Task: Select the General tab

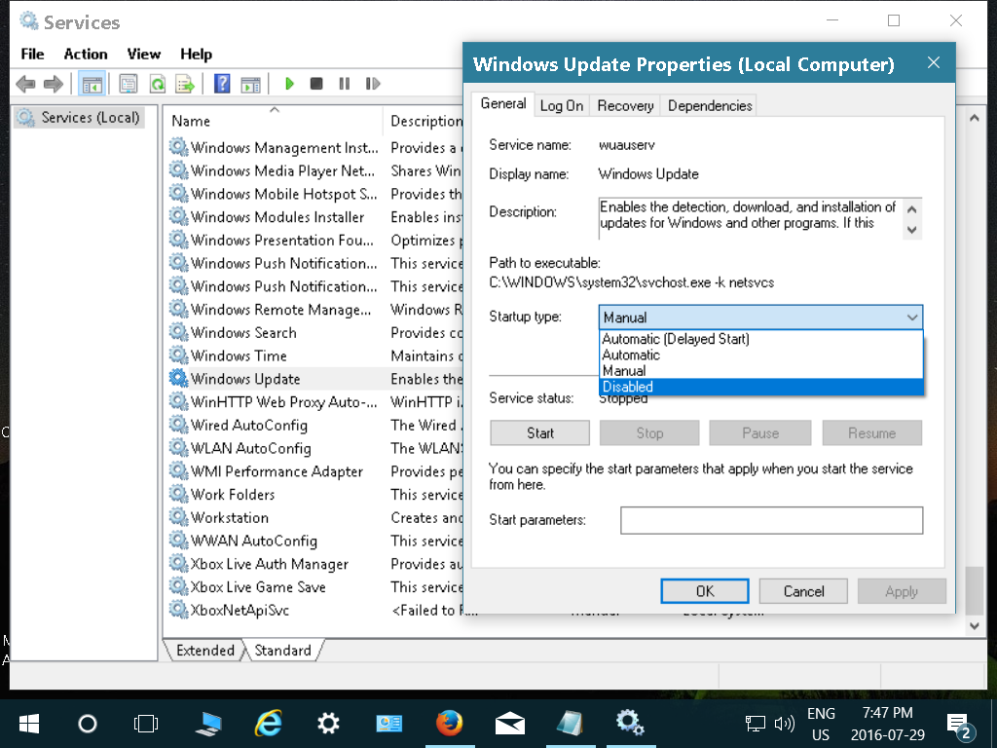Action: [x=503, y=103]
